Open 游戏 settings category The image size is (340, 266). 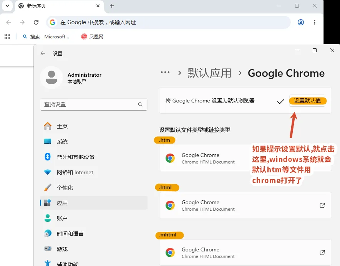click(x=94, y=249)
